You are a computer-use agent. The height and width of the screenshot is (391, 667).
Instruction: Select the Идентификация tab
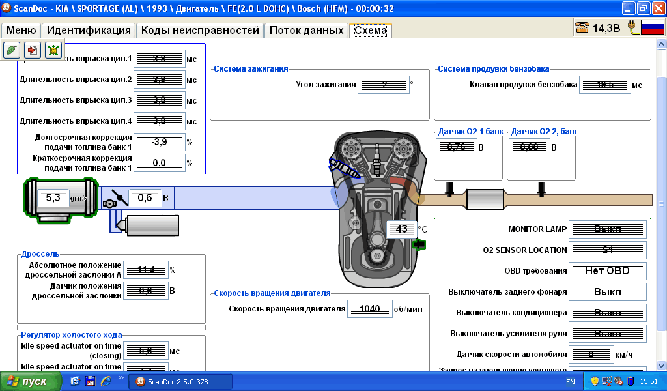point(89,31)
